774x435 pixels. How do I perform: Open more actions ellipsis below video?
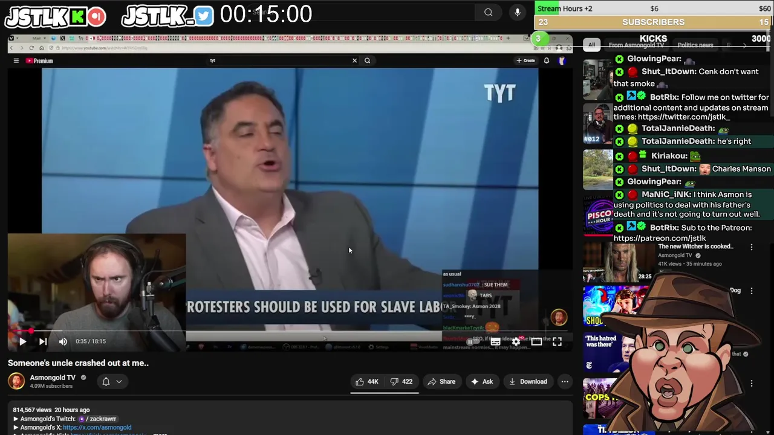[x=565, y=381]
